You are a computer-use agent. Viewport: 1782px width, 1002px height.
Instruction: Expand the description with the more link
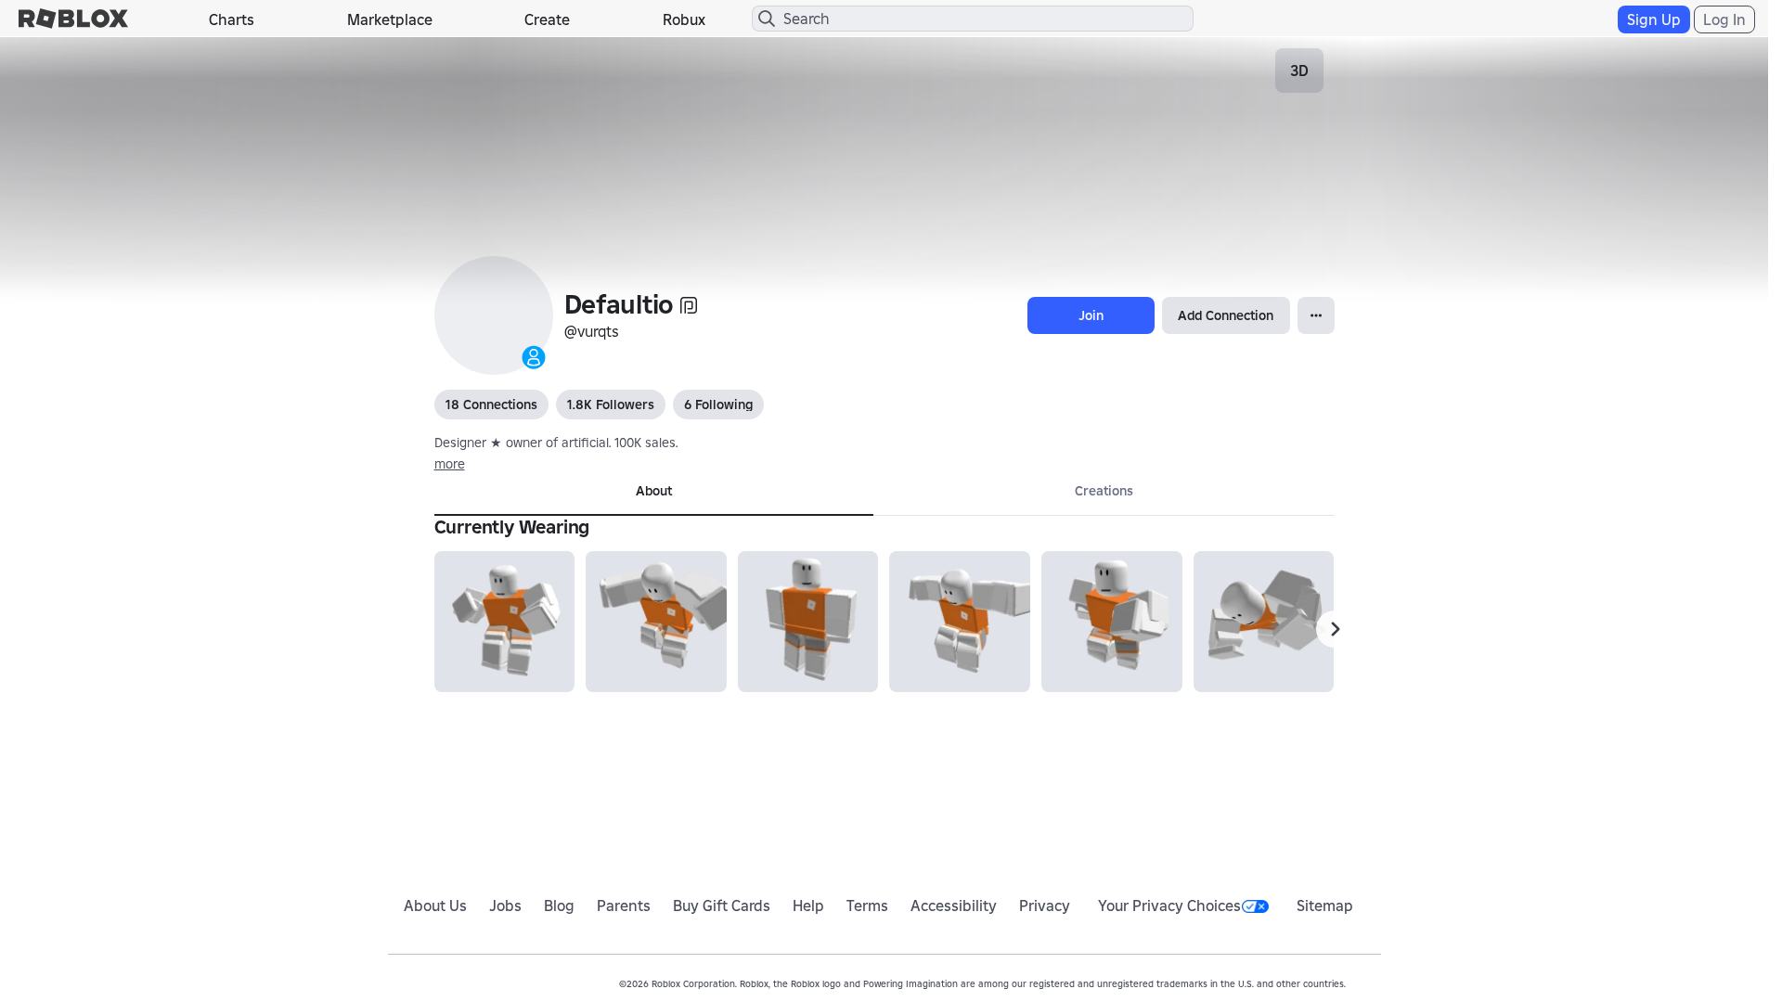pos(449,464)
